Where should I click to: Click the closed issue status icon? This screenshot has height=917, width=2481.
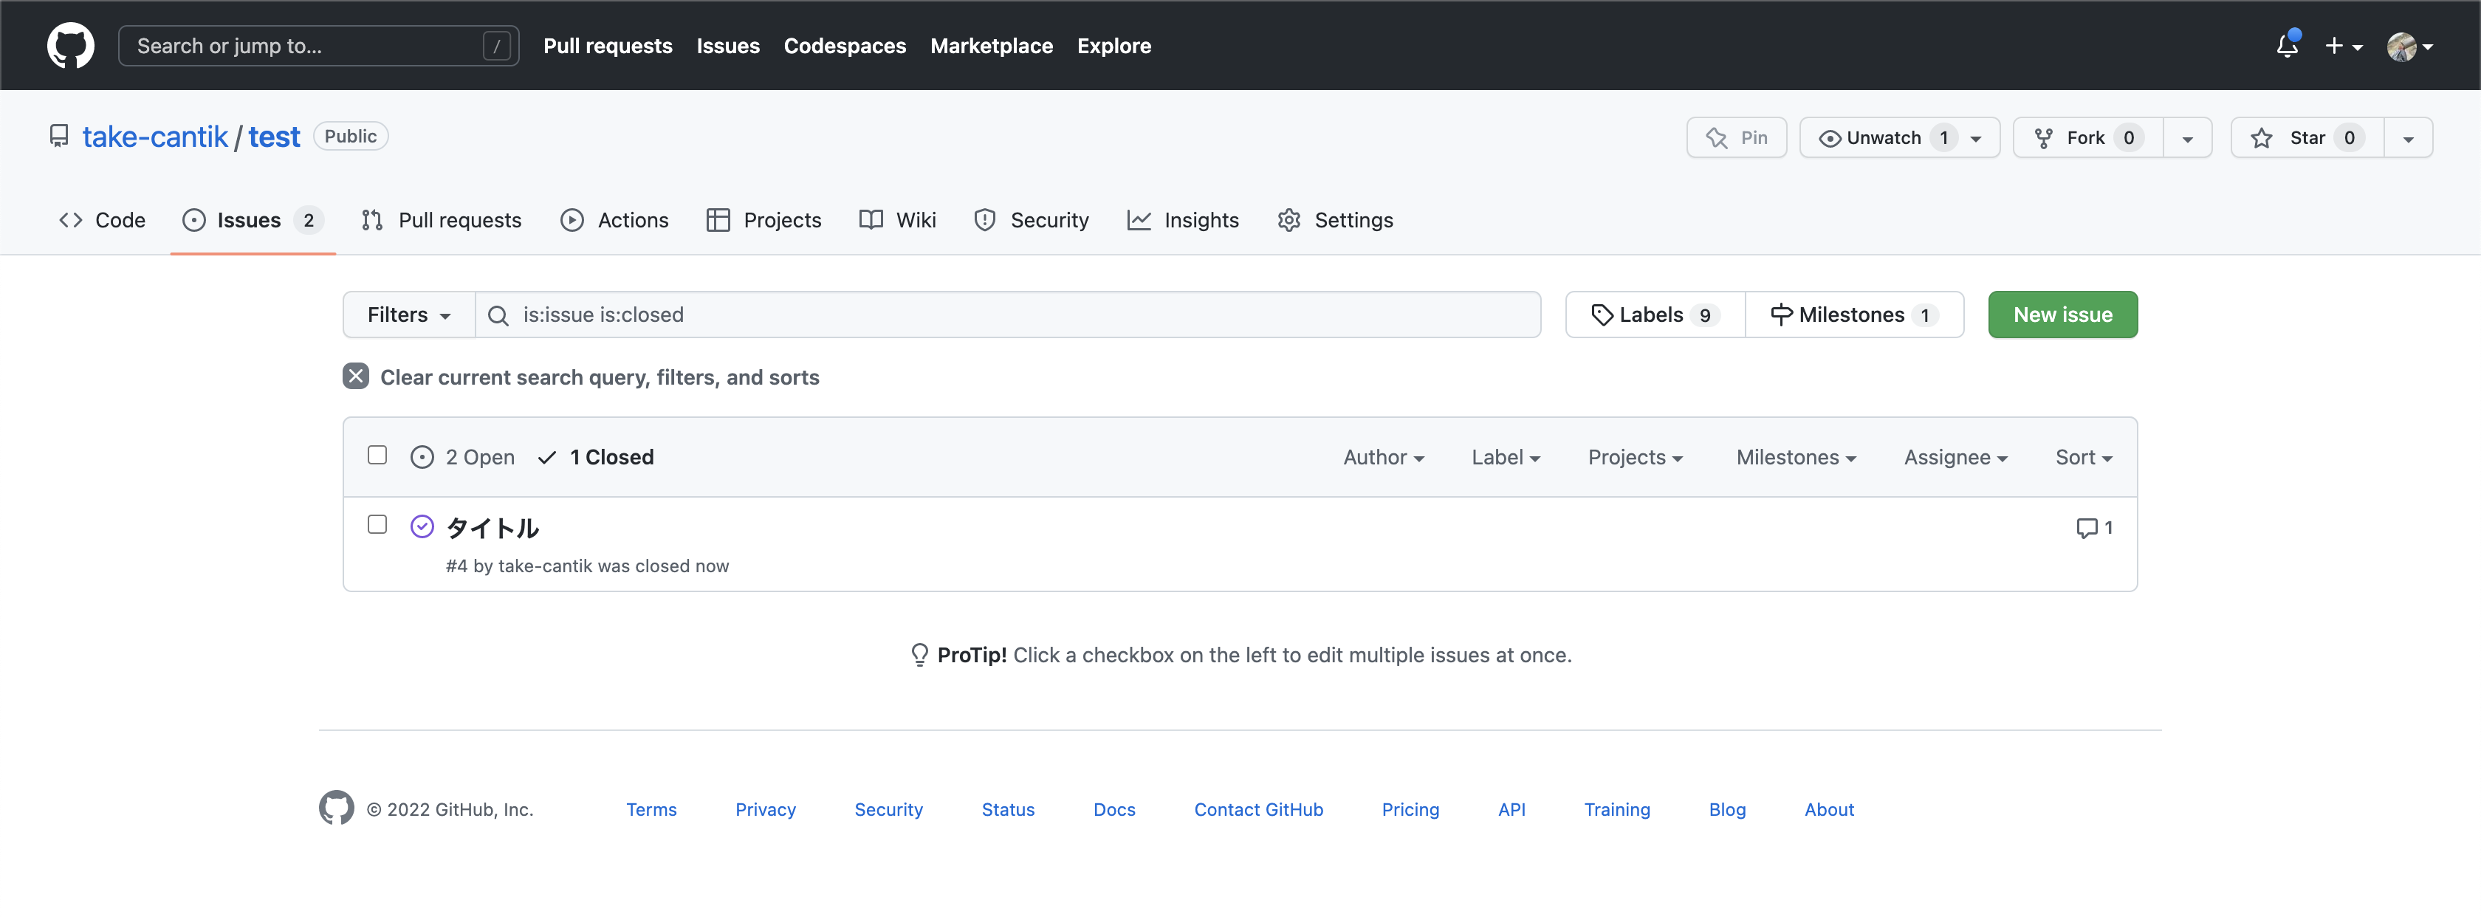coord(422,527)
